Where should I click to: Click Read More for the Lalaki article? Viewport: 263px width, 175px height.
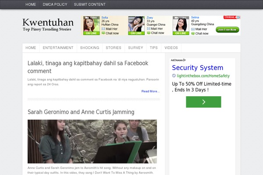point(150,91)
